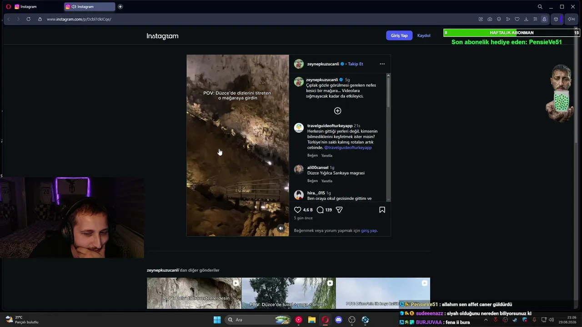Open hira._.015 commenter profile
This screenshot has width=582, height=327.
[316, 193]
